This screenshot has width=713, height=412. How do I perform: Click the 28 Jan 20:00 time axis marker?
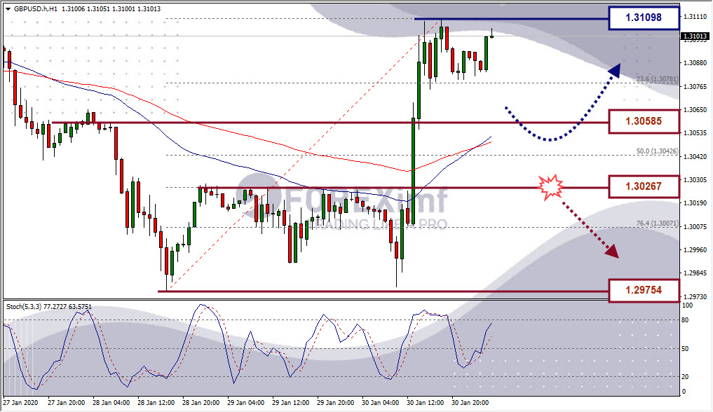coord(201,403)
